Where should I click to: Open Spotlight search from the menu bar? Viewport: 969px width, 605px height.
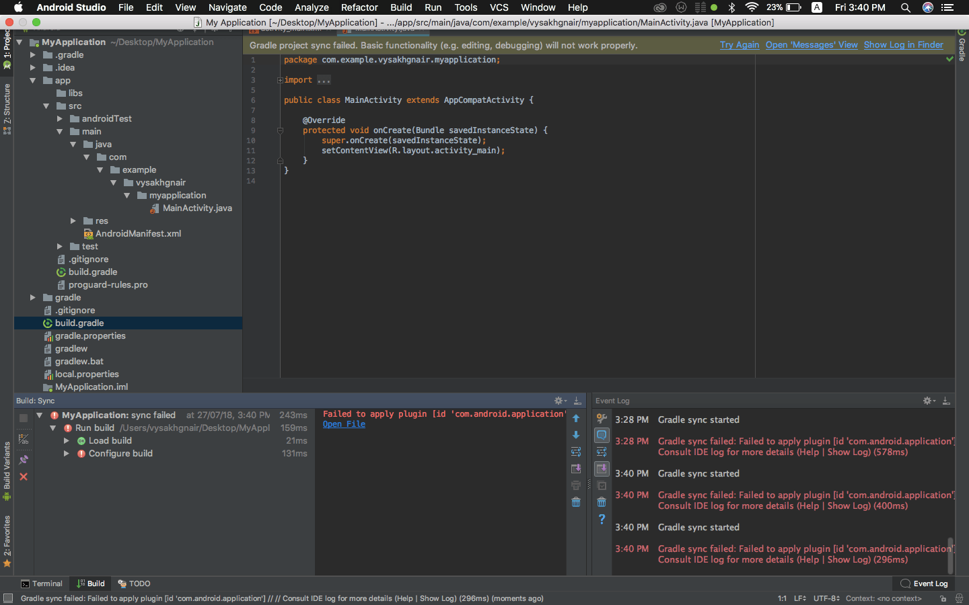[905, 7]
